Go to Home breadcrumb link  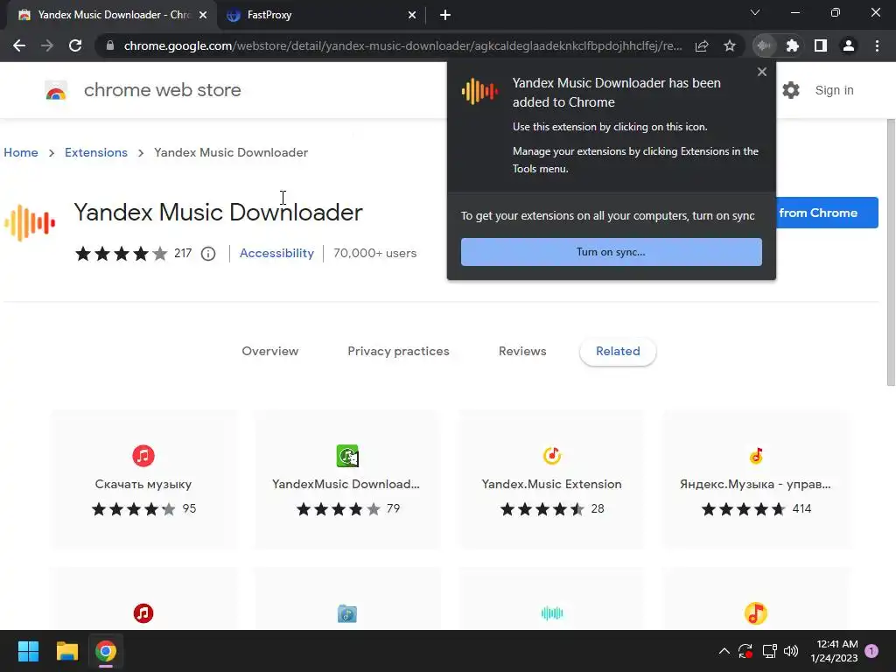[x=21, y=152]
